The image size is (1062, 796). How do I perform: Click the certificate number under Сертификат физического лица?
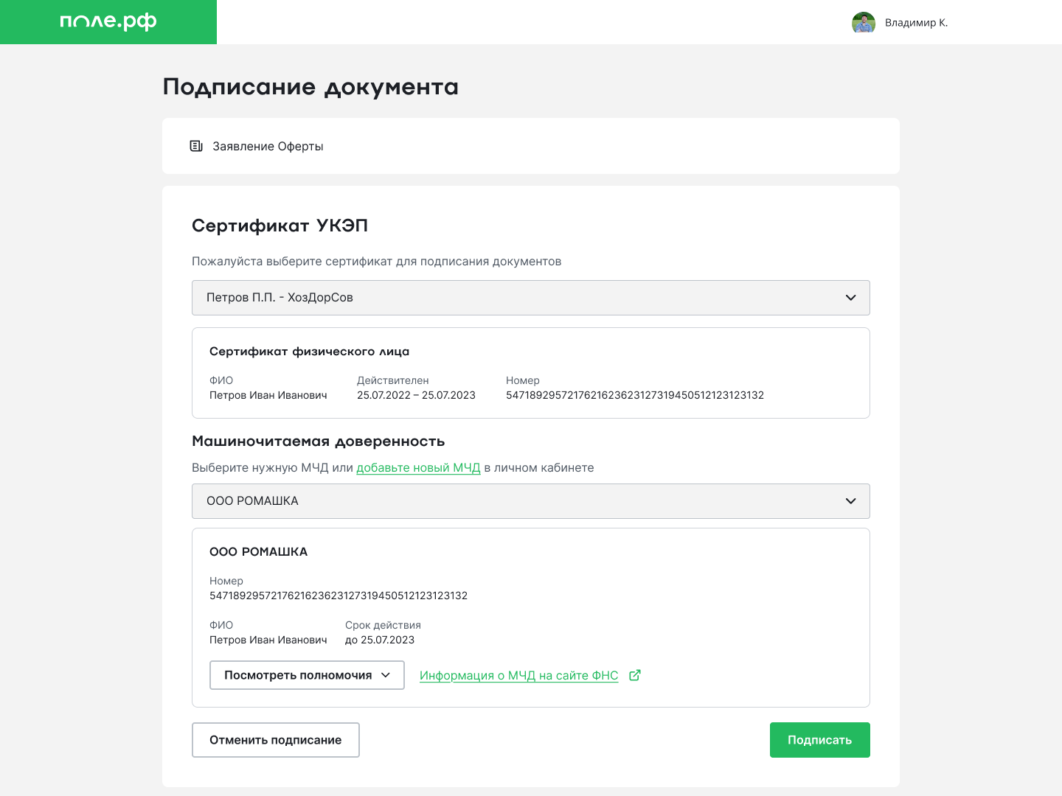click(634, 396)
